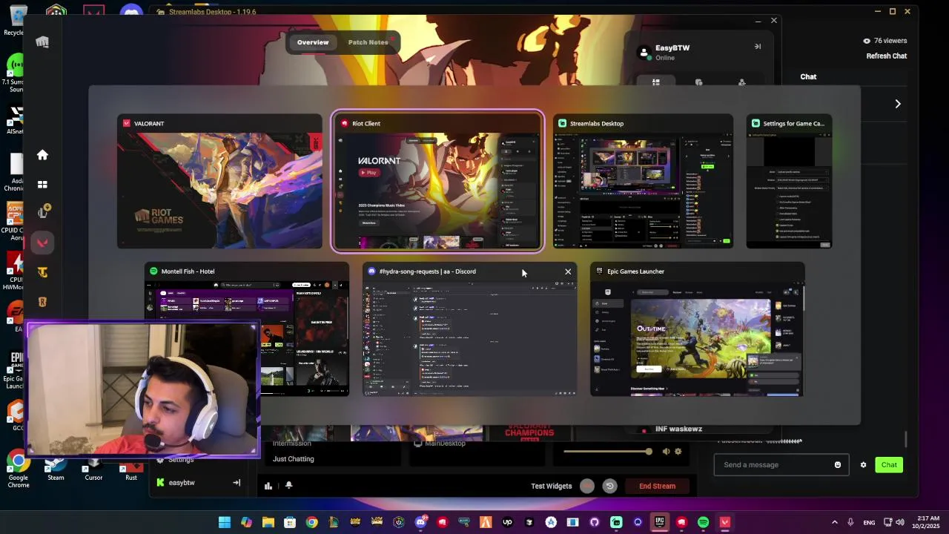Open all games grid icon in Riot sidebar
This screenshot has height=534, width=949.
pos(42,184)
